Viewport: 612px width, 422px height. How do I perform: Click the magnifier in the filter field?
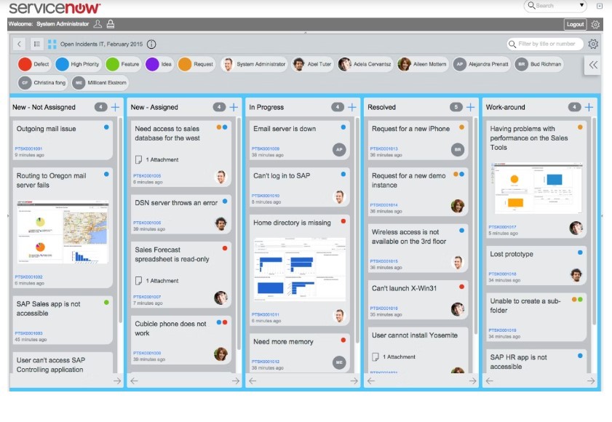[x=512, y=43]
